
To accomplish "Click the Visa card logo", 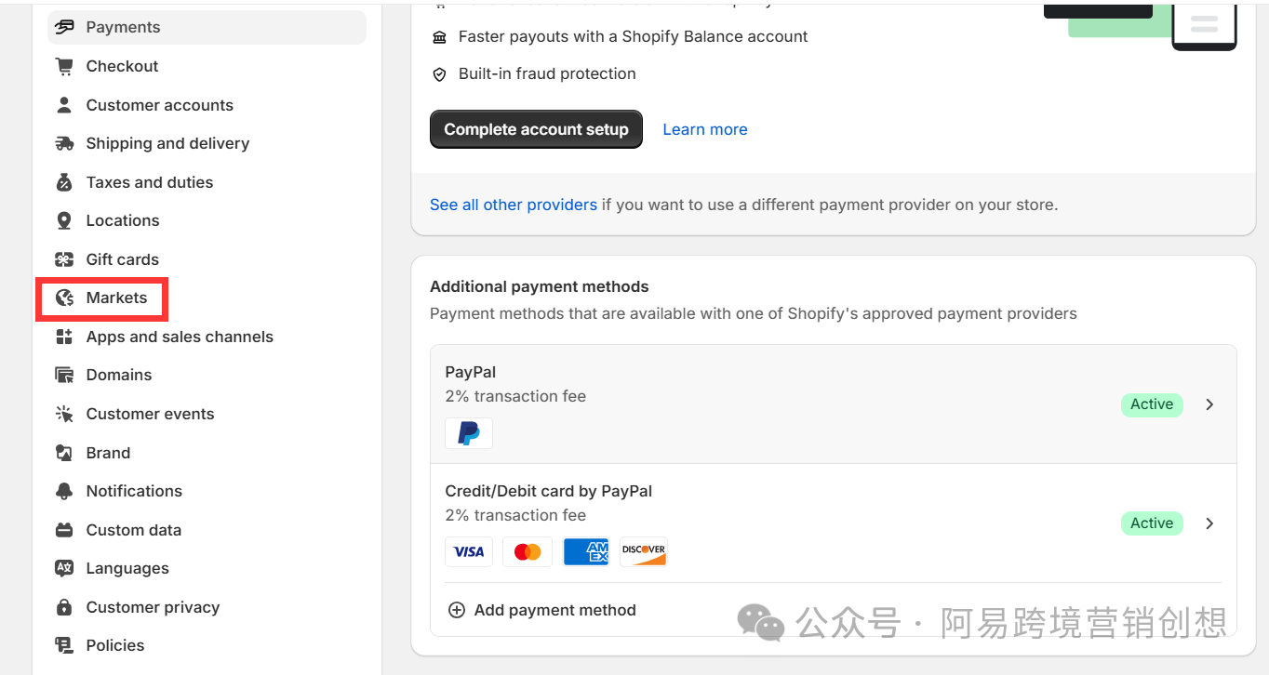I will pyautogui.click(x=469, y=551).
